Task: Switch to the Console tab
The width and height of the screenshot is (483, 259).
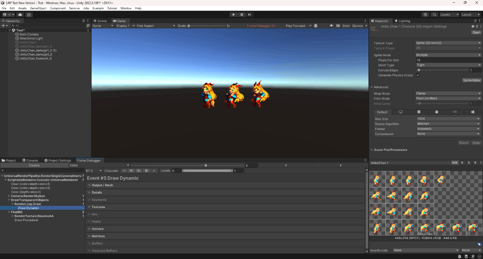Action: 30,160
